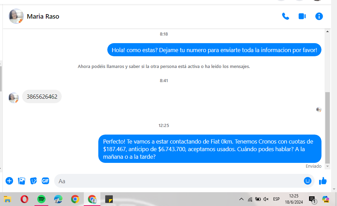Start a voice call with Maria Raso
Viewport: 337px width, 206px height.
coord(285,16)
